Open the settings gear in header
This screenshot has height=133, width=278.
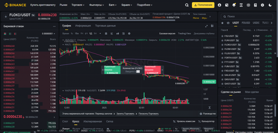263,5
